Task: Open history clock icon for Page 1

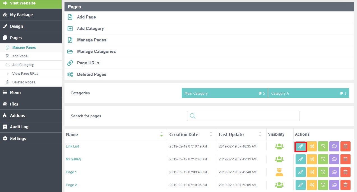Action: [323, 172]
